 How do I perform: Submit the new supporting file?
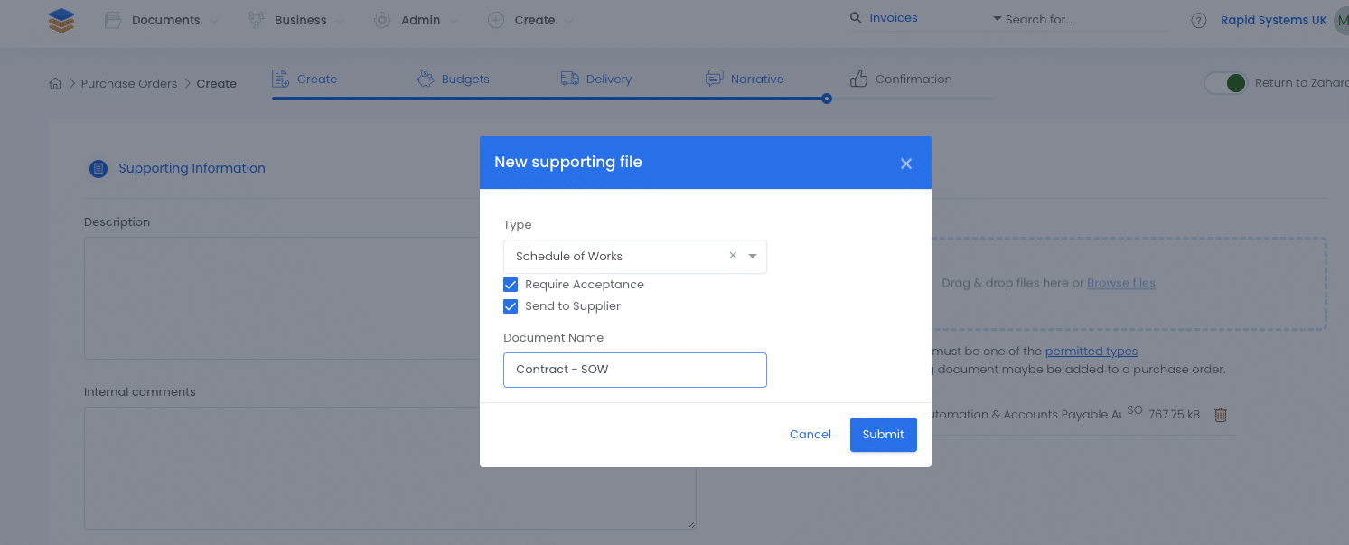[884, 435]
